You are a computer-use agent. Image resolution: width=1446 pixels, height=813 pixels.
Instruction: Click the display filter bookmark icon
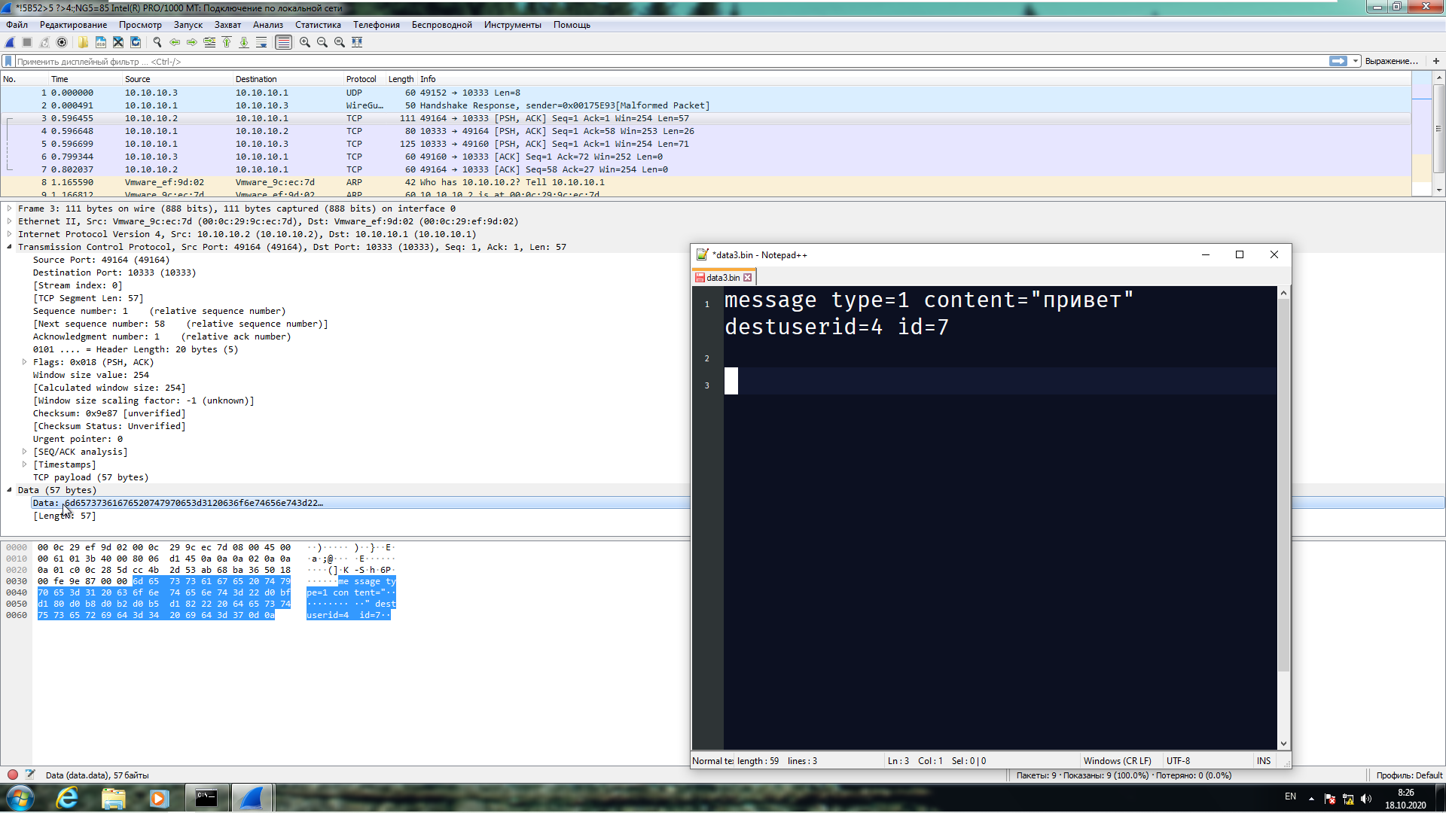pyautogui.click(x=8, y=61)
